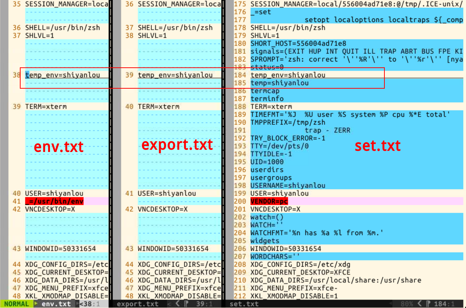Select export.txt filename in status bar
The image size is (466, 308).
point(137,304)
